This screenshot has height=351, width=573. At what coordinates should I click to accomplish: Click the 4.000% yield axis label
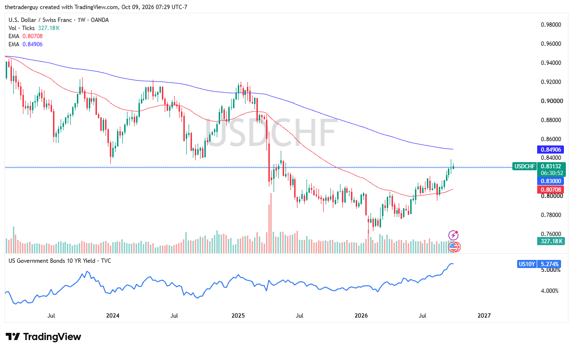(549, 291)
